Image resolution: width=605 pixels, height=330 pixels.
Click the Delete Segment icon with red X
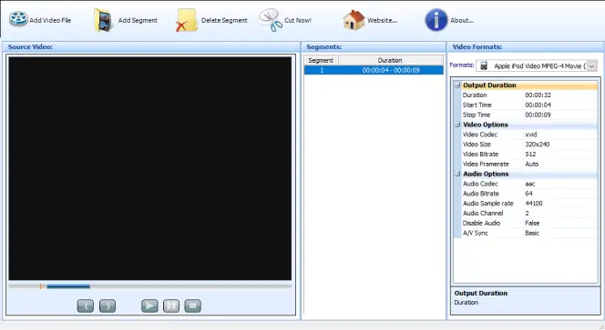point(186,20)
